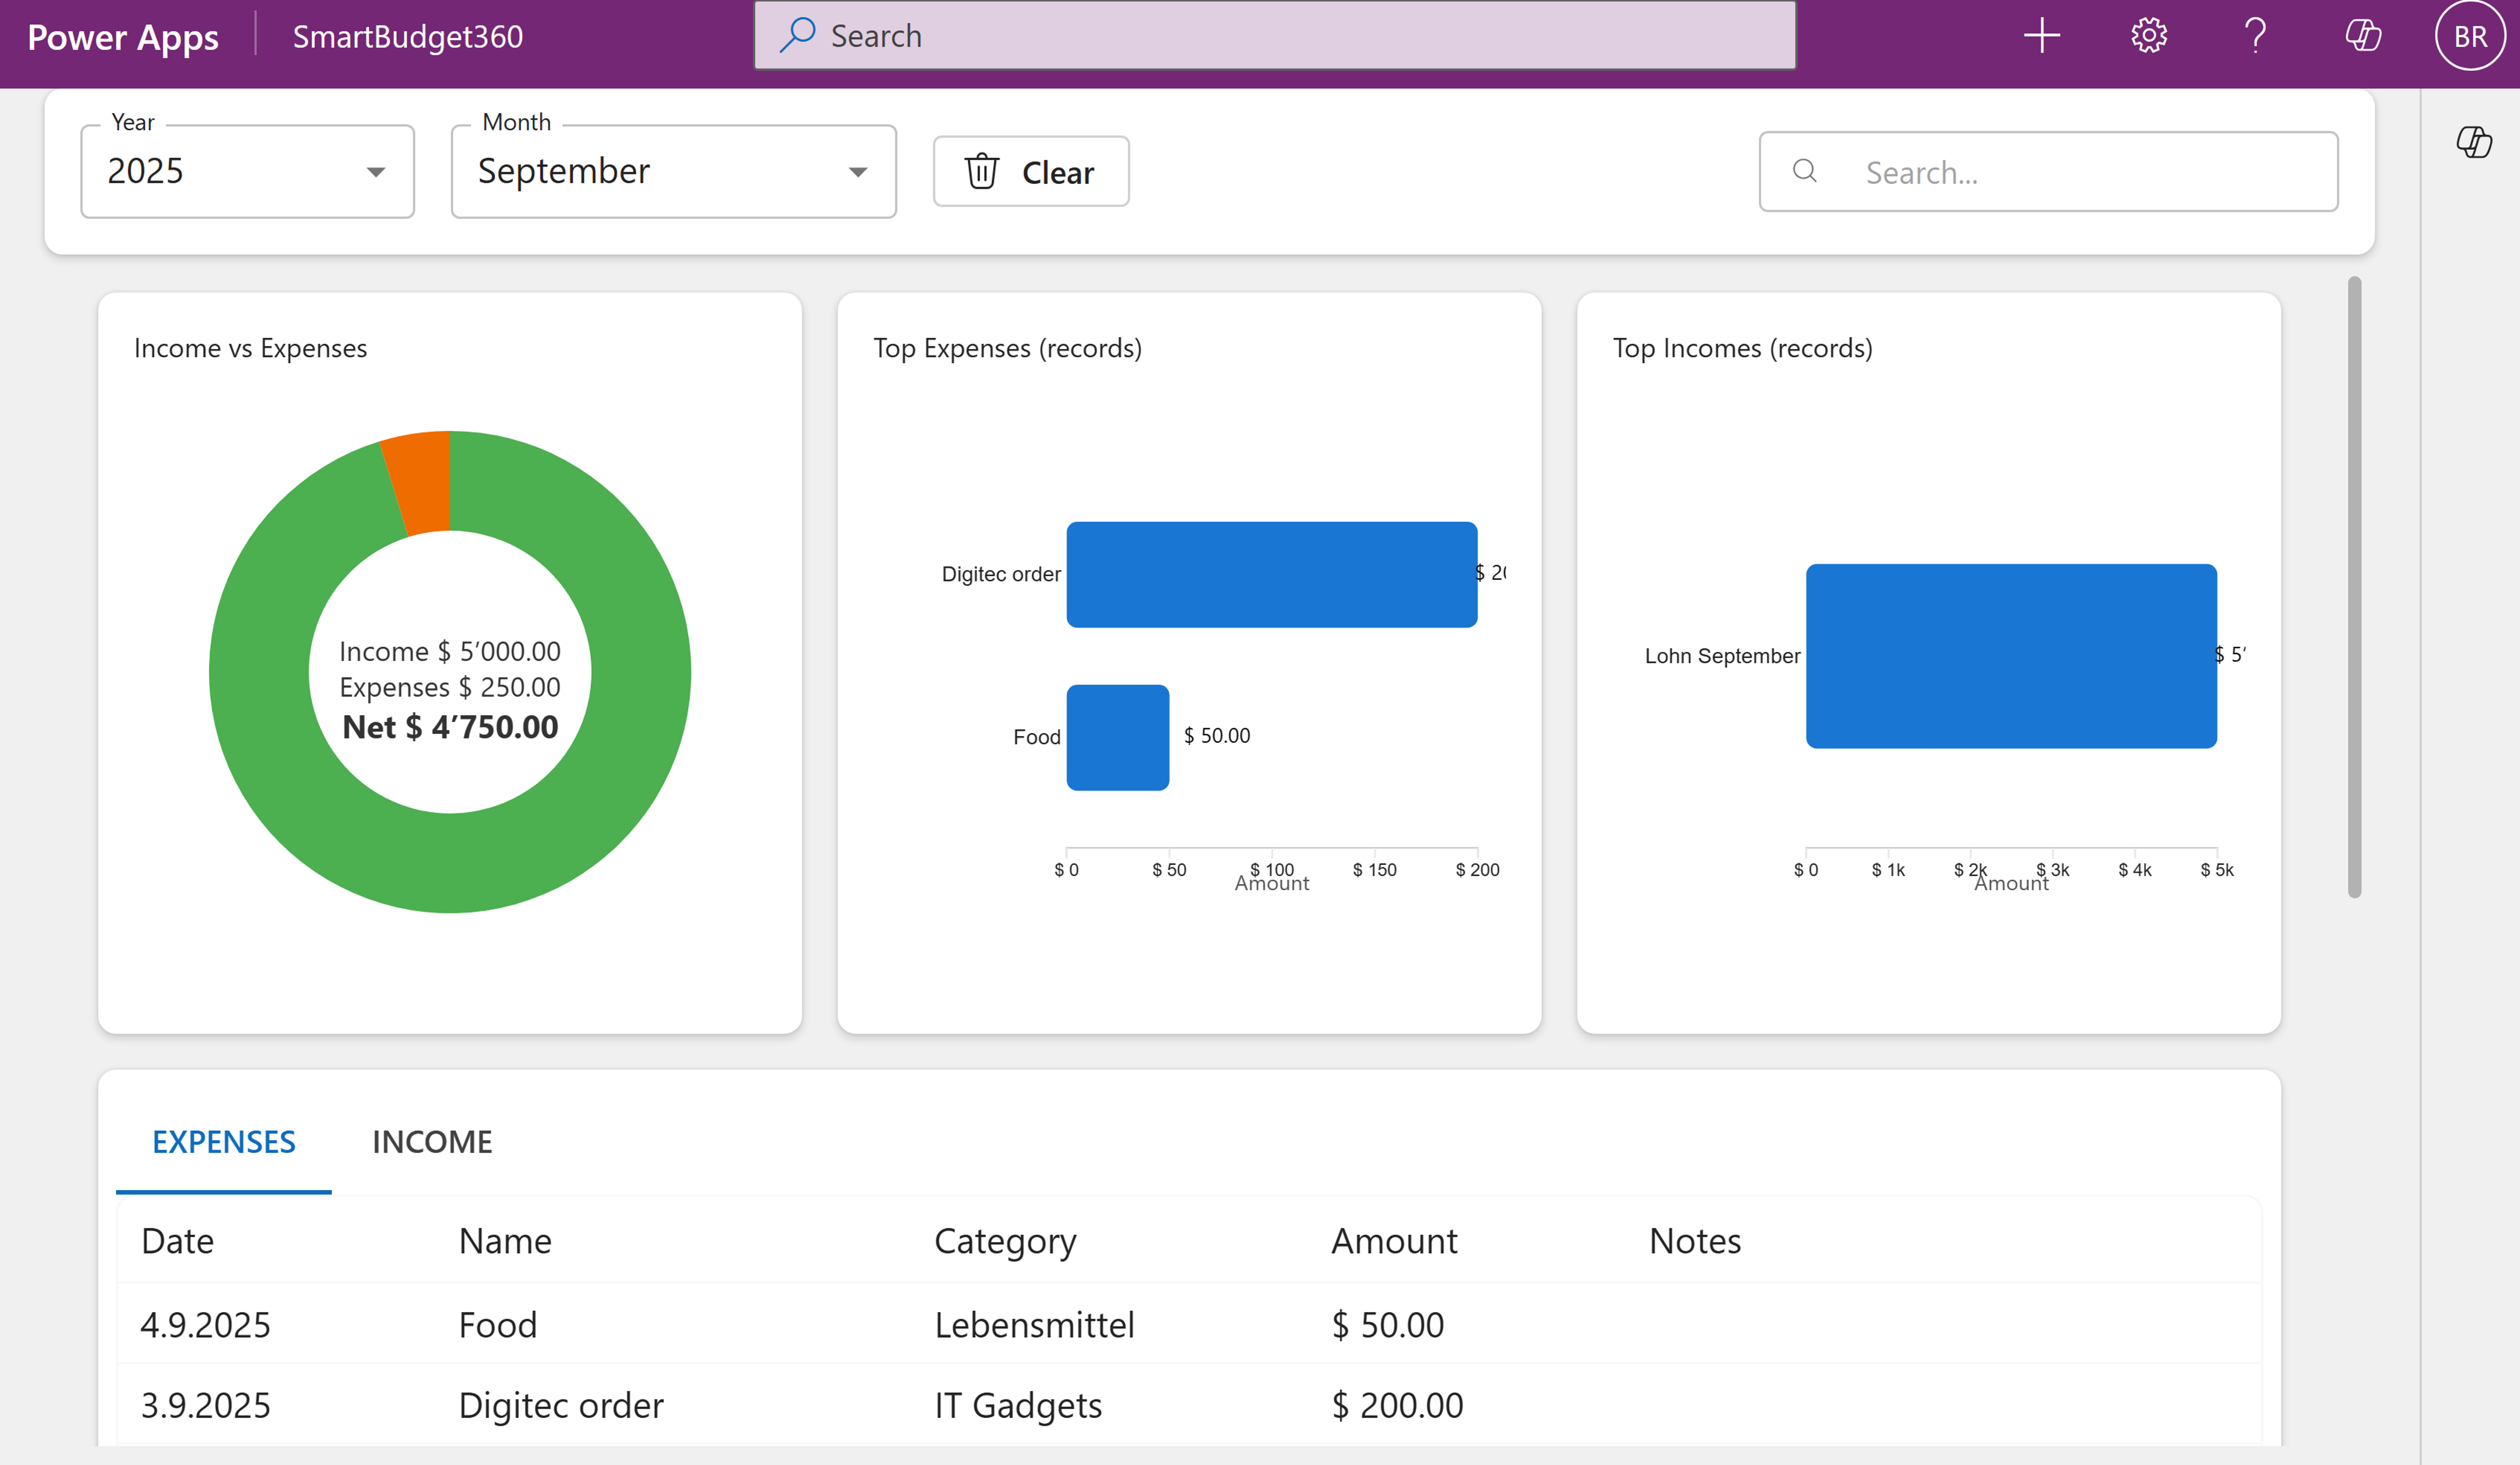Focus the Search... field in filter bar
Image resolution: width=2520 pixels, height=1465 pixels.
click(x=2048, y=172)
